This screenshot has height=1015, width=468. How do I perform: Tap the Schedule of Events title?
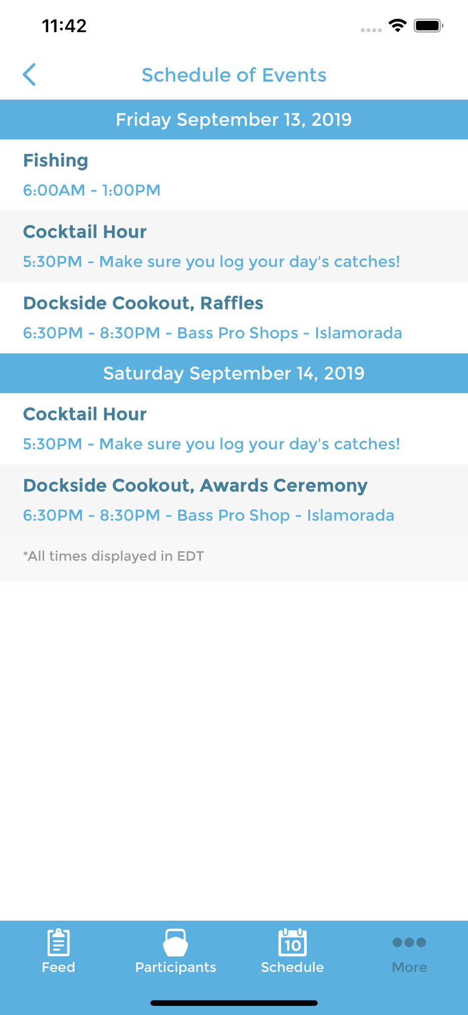[234, 75]
